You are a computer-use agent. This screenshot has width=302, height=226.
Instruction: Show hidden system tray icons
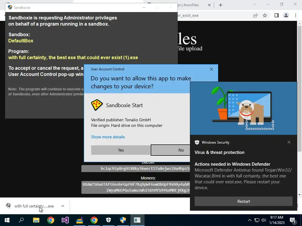(x=250, y=220)
